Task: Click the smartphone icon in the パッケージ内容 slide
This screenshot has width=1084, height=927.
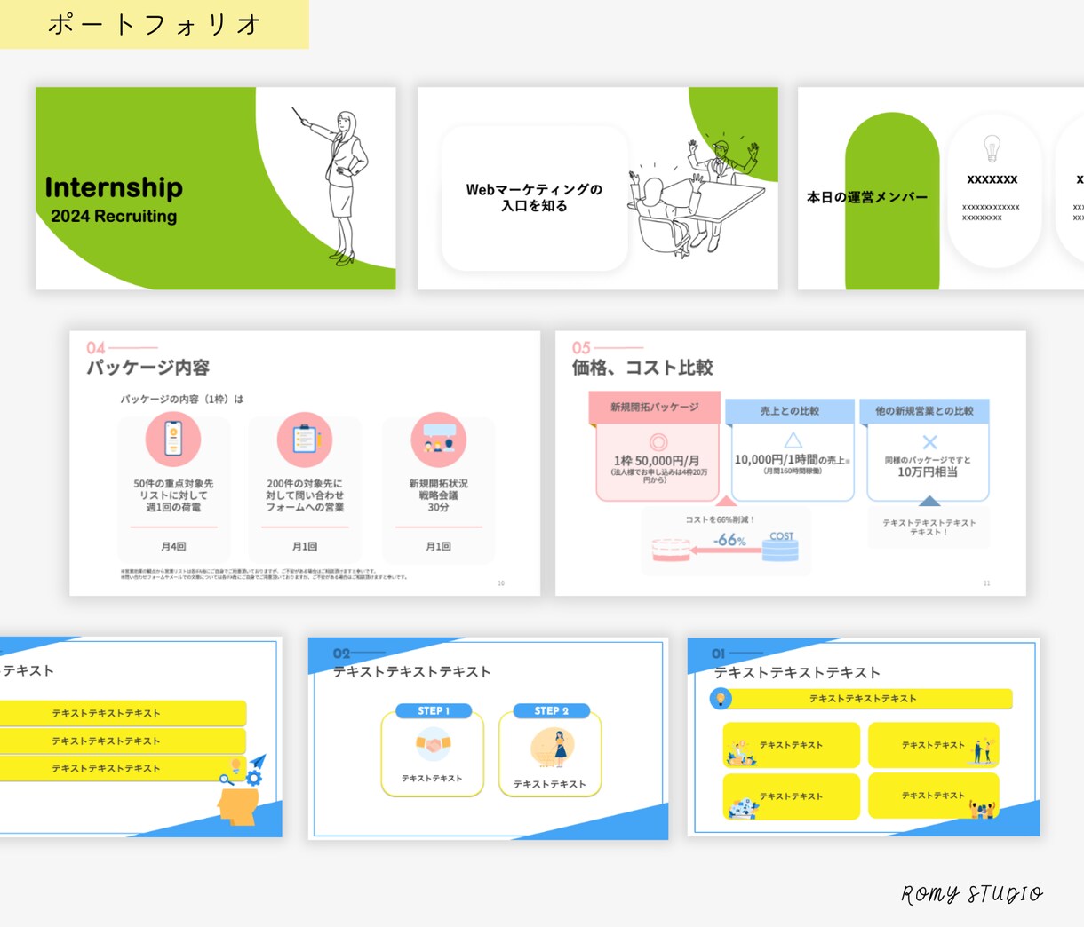Action: 173,440
